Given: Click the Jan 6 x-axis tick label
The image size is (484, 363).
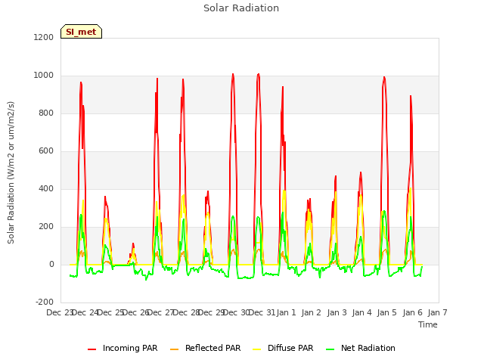Looking at the screenshot, I should [412, 312].
